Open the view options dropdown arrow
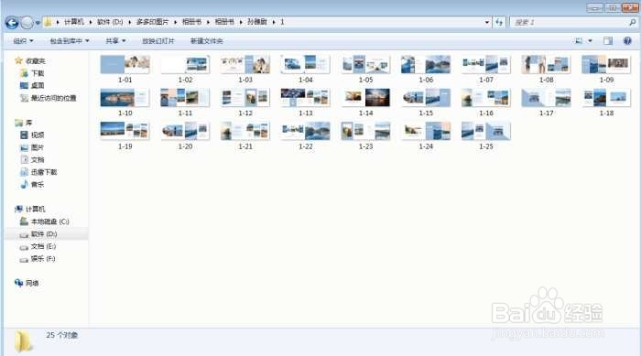This screenshot has width=641, height=356. (x=590, y=41)
